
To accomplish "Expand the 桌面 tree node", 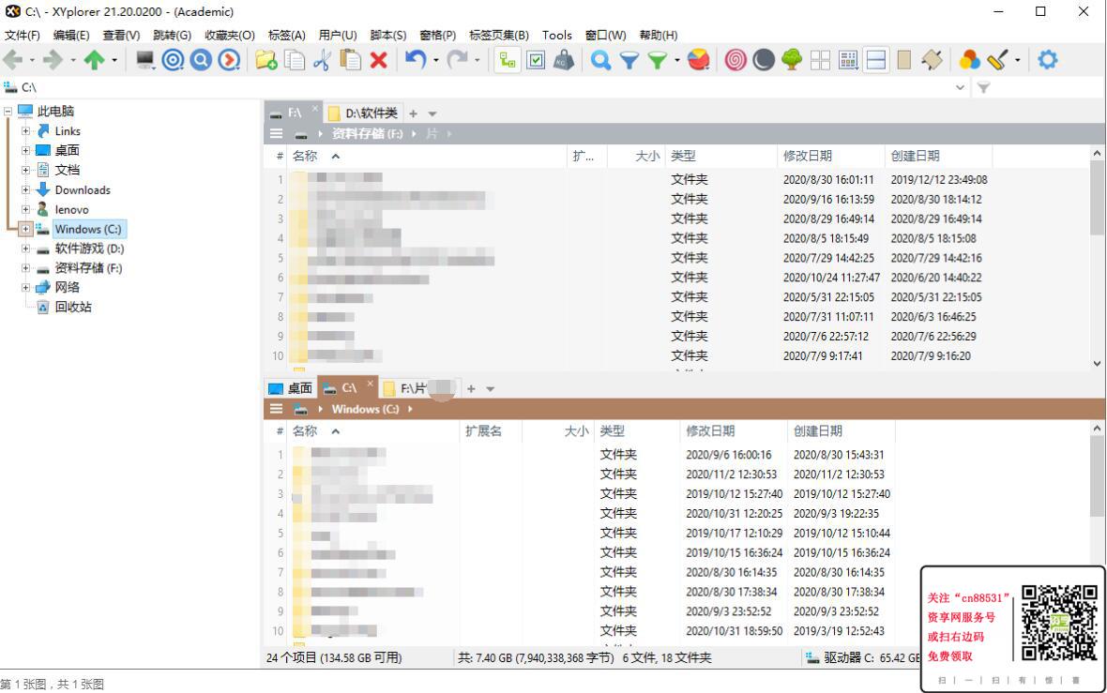I will pos(25,150).
